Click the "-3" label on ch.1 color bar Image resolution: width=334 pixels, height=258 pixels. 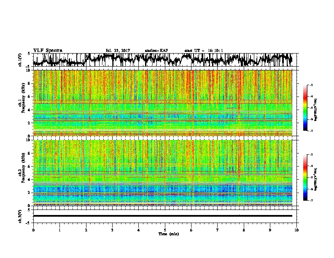coord(311,85)
